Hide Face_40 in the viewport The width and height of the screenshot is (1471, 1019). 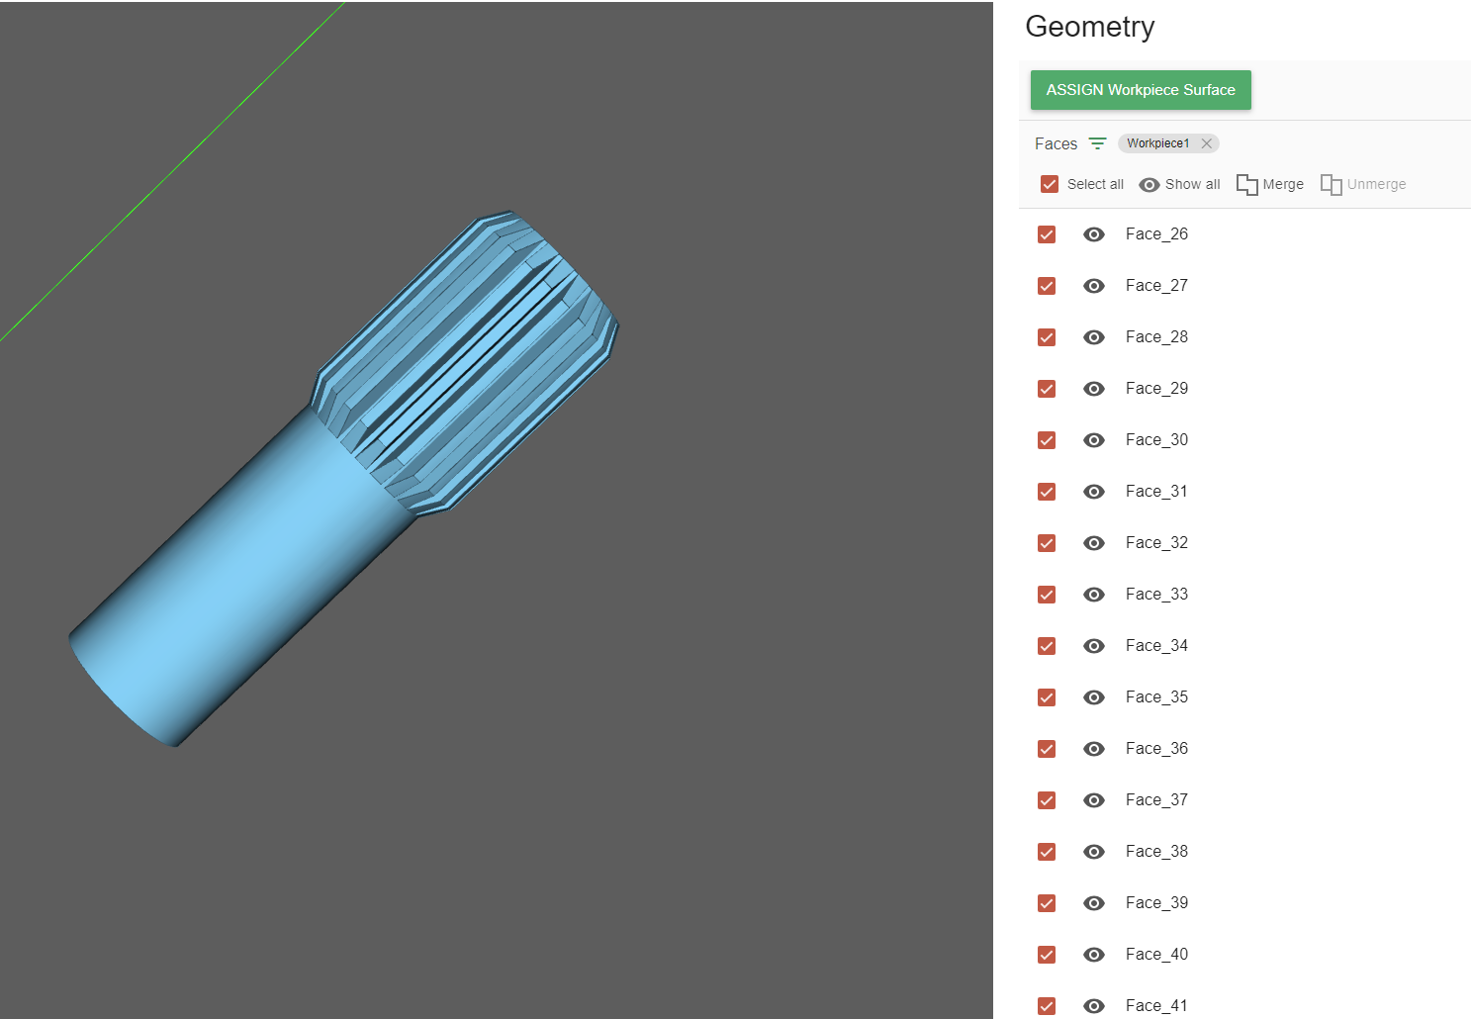(1093, 955)
